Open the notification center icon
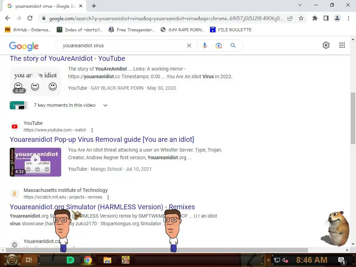The image size is (356, 267). click(x=341, y=260)
